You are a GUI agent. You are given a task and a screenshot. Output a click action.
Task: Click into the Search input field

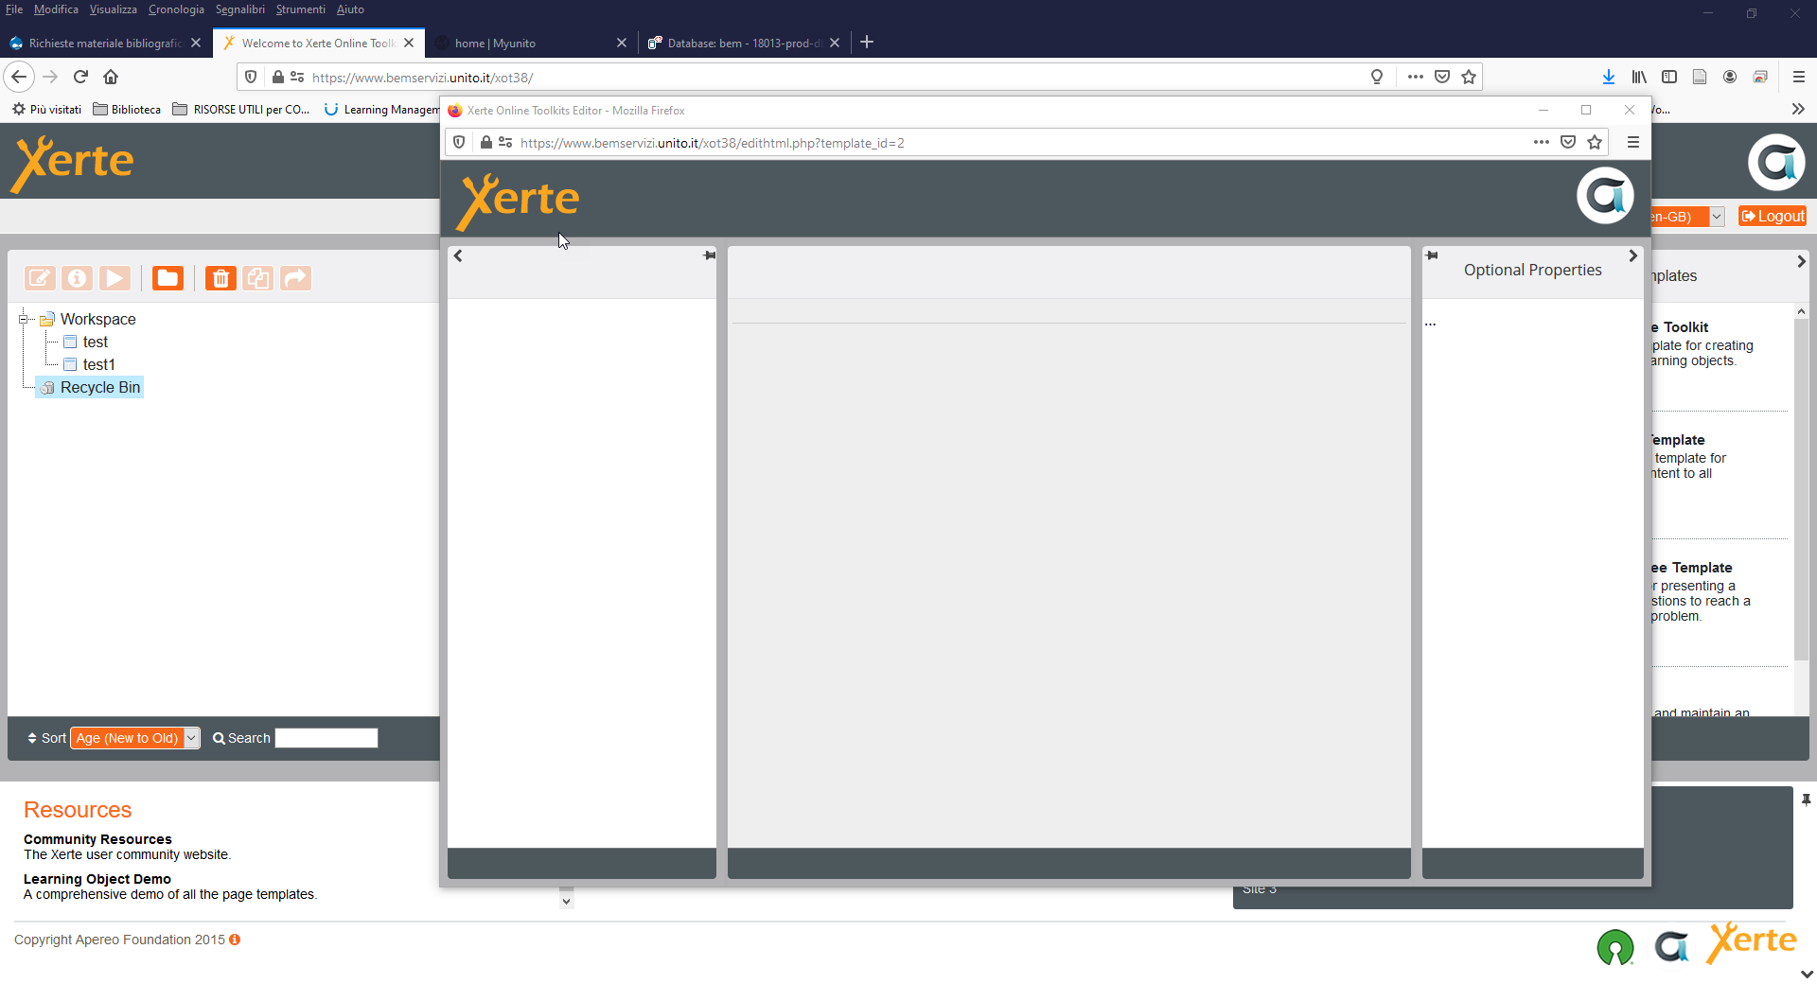click(326, 738)
